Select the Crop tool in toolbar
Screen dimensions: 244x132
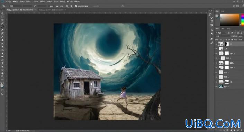tap(2, 27)
